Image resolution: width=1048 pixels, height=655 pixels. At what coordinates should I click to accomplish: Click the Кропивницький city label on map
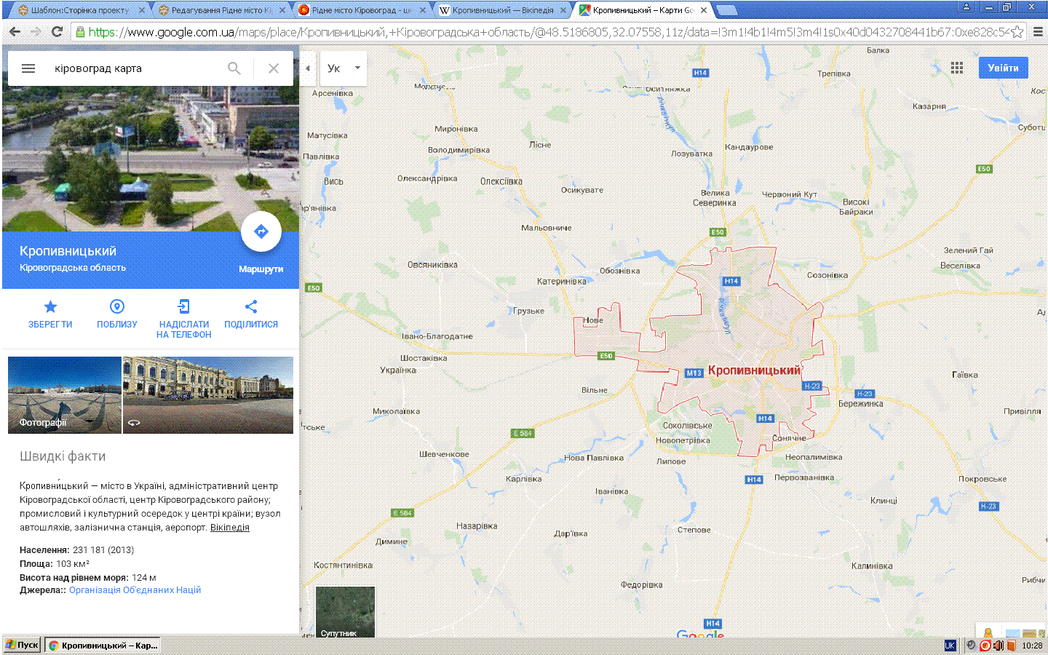[754, 370]
